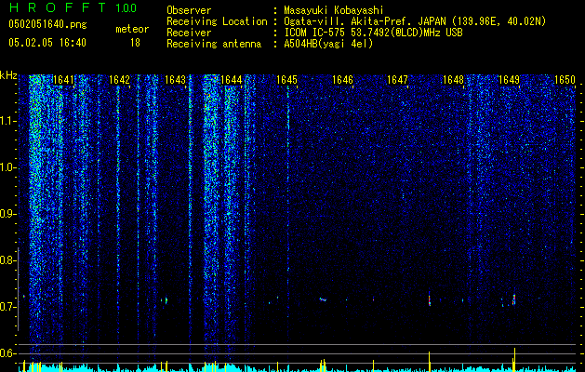This screenshot has width=585, height=372.
Task: Click the 0.6 kHz frequency label
Action: click(7, 353)
